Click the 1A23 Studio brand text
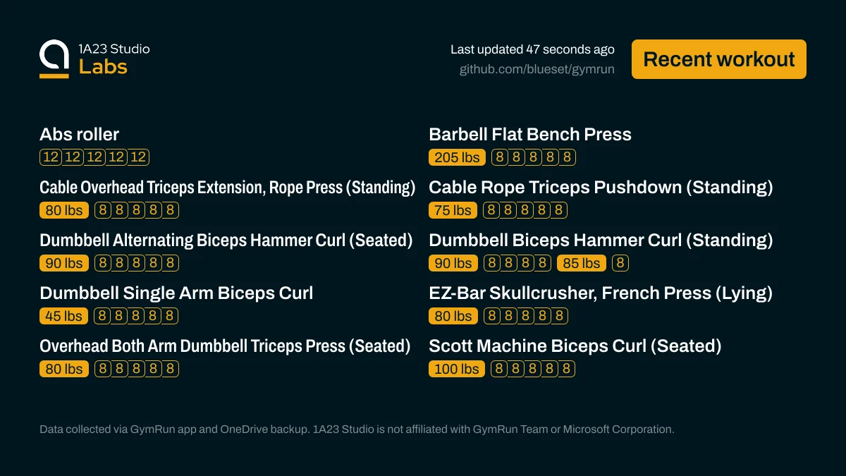Image resolution: width=846 pixels, height=476 pixels. 114,49
